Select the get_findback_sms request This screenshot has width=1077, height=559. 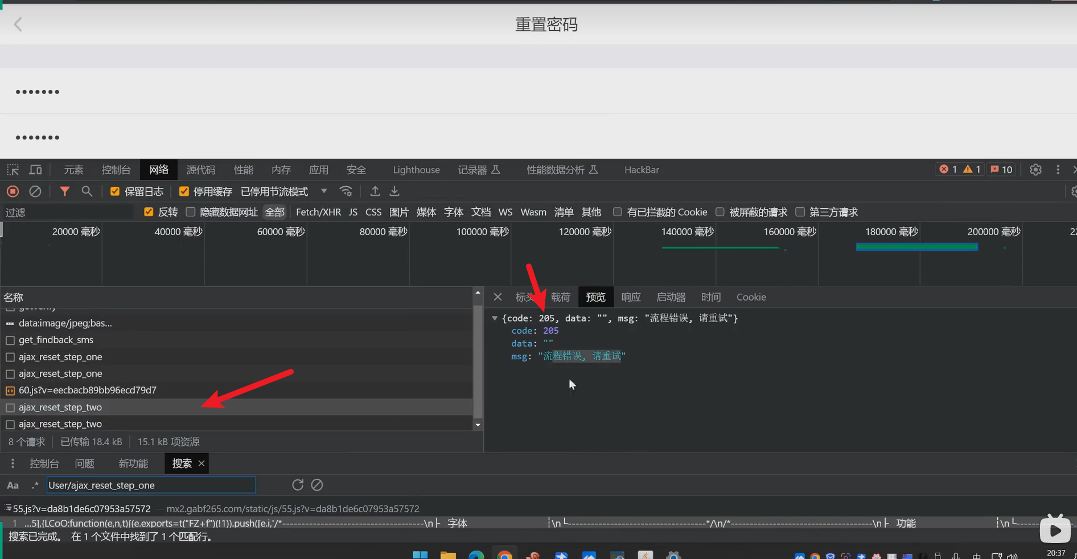click(x=56, y=340)
